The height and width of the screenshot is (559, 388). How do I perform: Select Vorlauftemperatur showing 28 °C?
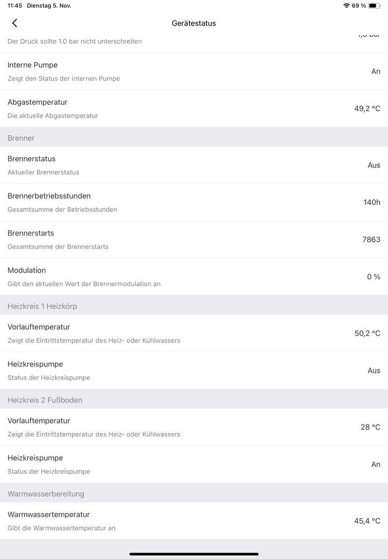(x=194, y=427)
